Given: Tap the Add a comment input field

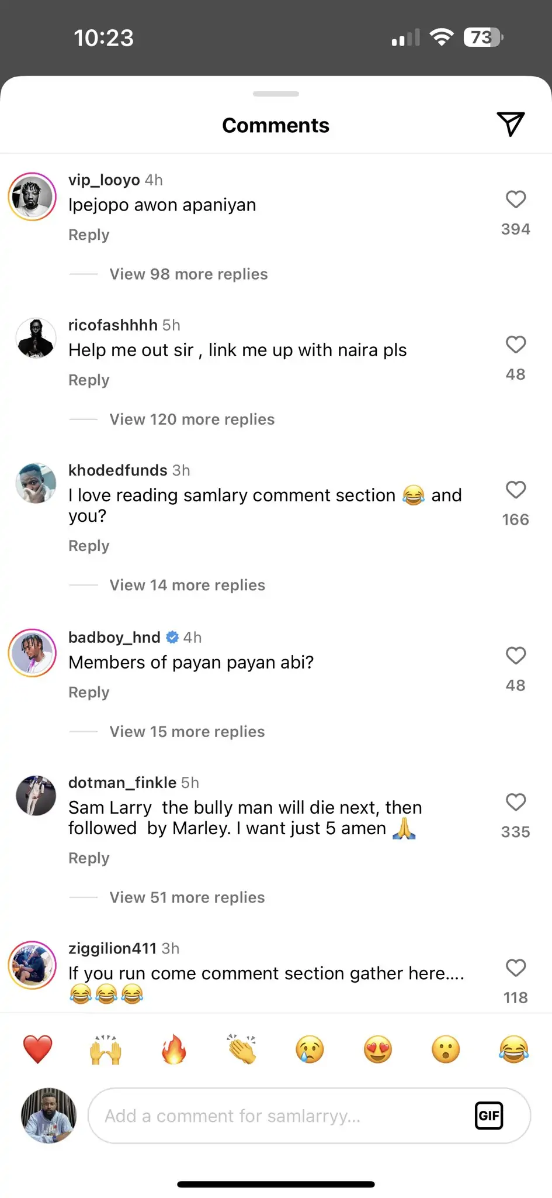Looking at the screenshot, I should pos(280,1116).
